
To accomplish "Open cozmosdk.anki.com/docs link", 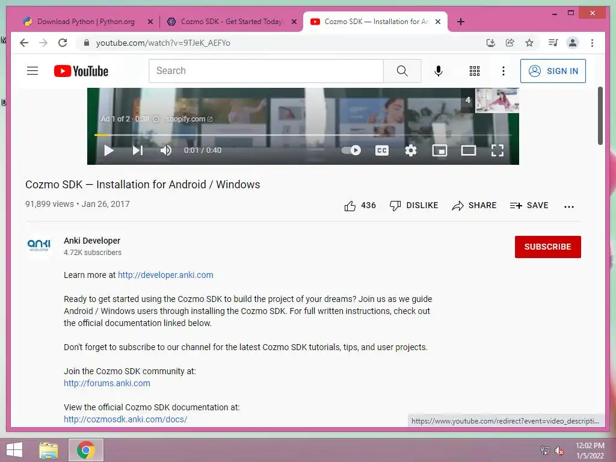I will click(125, 419).
